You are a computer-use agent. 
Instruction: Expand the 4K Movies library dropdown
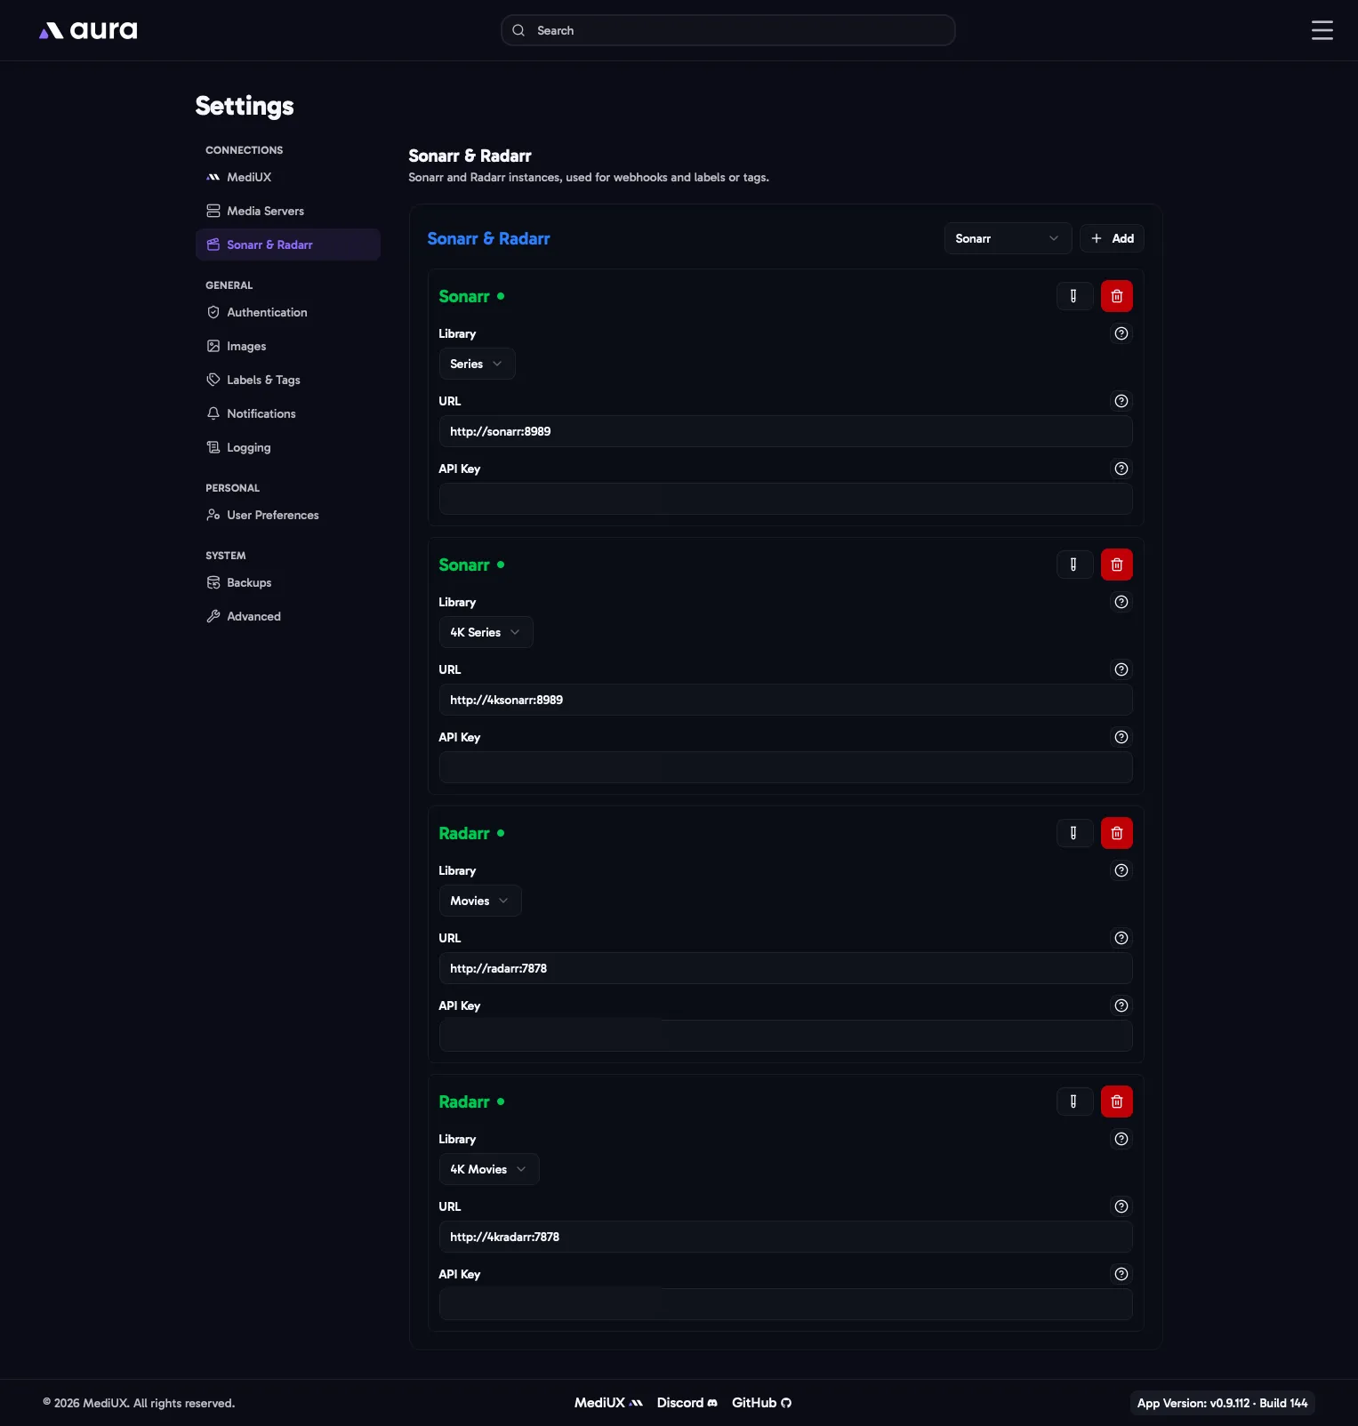tap(489, 1169)
